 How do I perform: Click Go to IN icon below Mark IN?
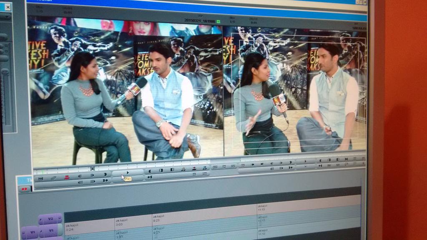point(150,177)
